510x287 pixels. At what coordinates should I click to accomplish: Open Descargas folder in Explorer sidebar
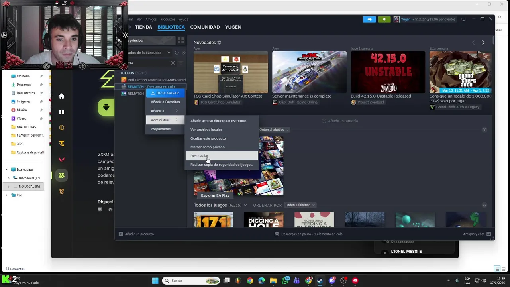pos(24,85)
